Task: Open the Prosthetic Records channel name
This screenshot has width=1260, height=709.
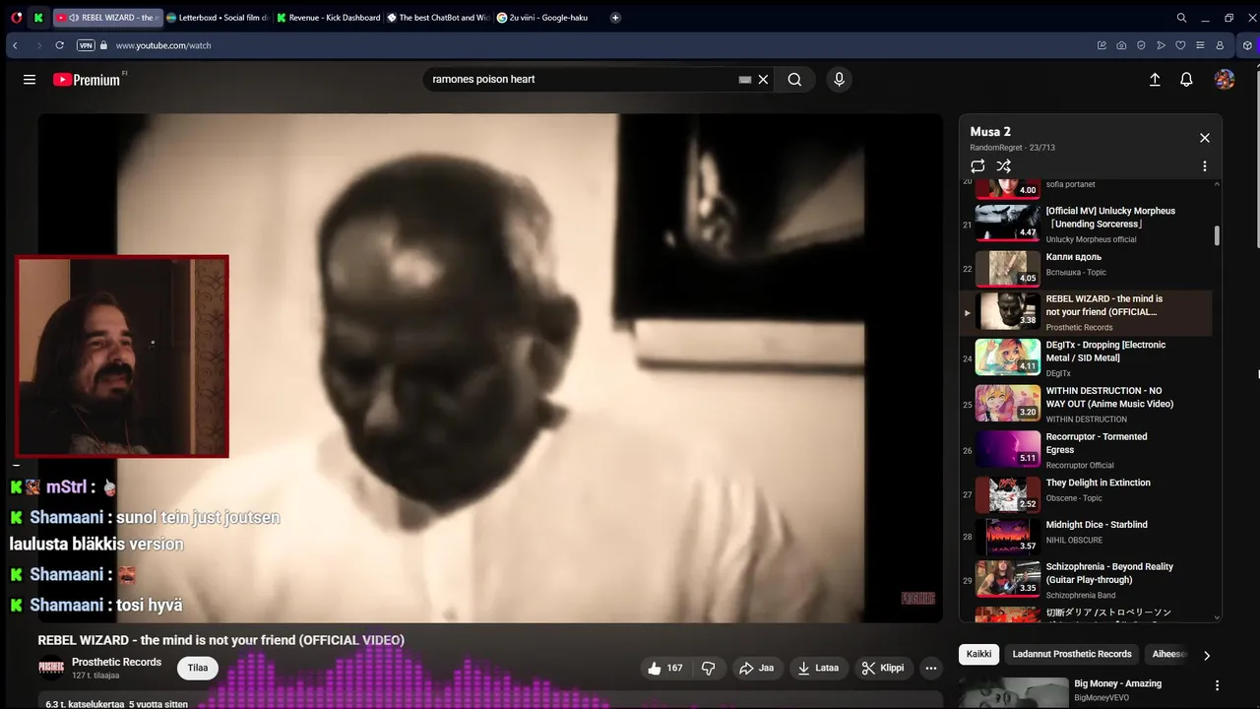Action: tap(116, 662)
